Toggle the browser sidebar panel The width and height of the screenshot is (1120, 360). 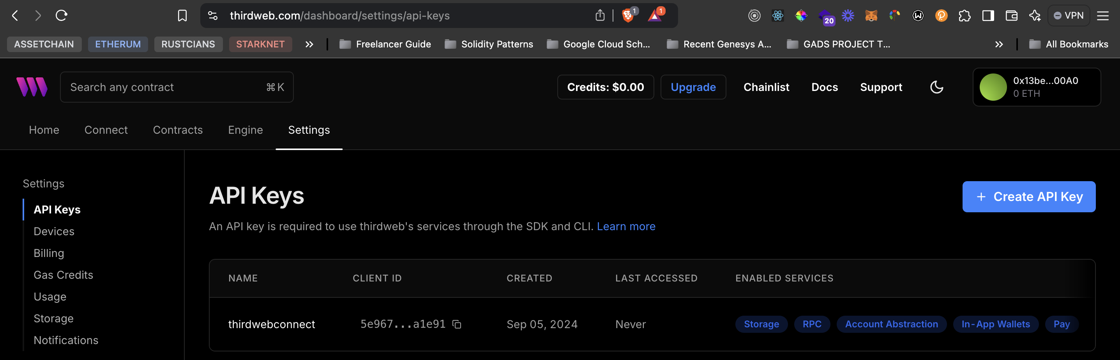point(988,16)
